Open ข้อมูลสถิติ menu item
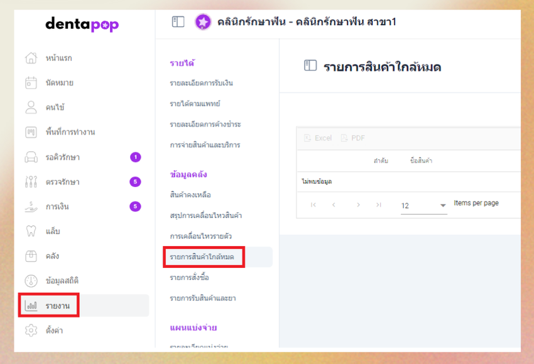Screen dimensions: 534x364 click(62, 281)
